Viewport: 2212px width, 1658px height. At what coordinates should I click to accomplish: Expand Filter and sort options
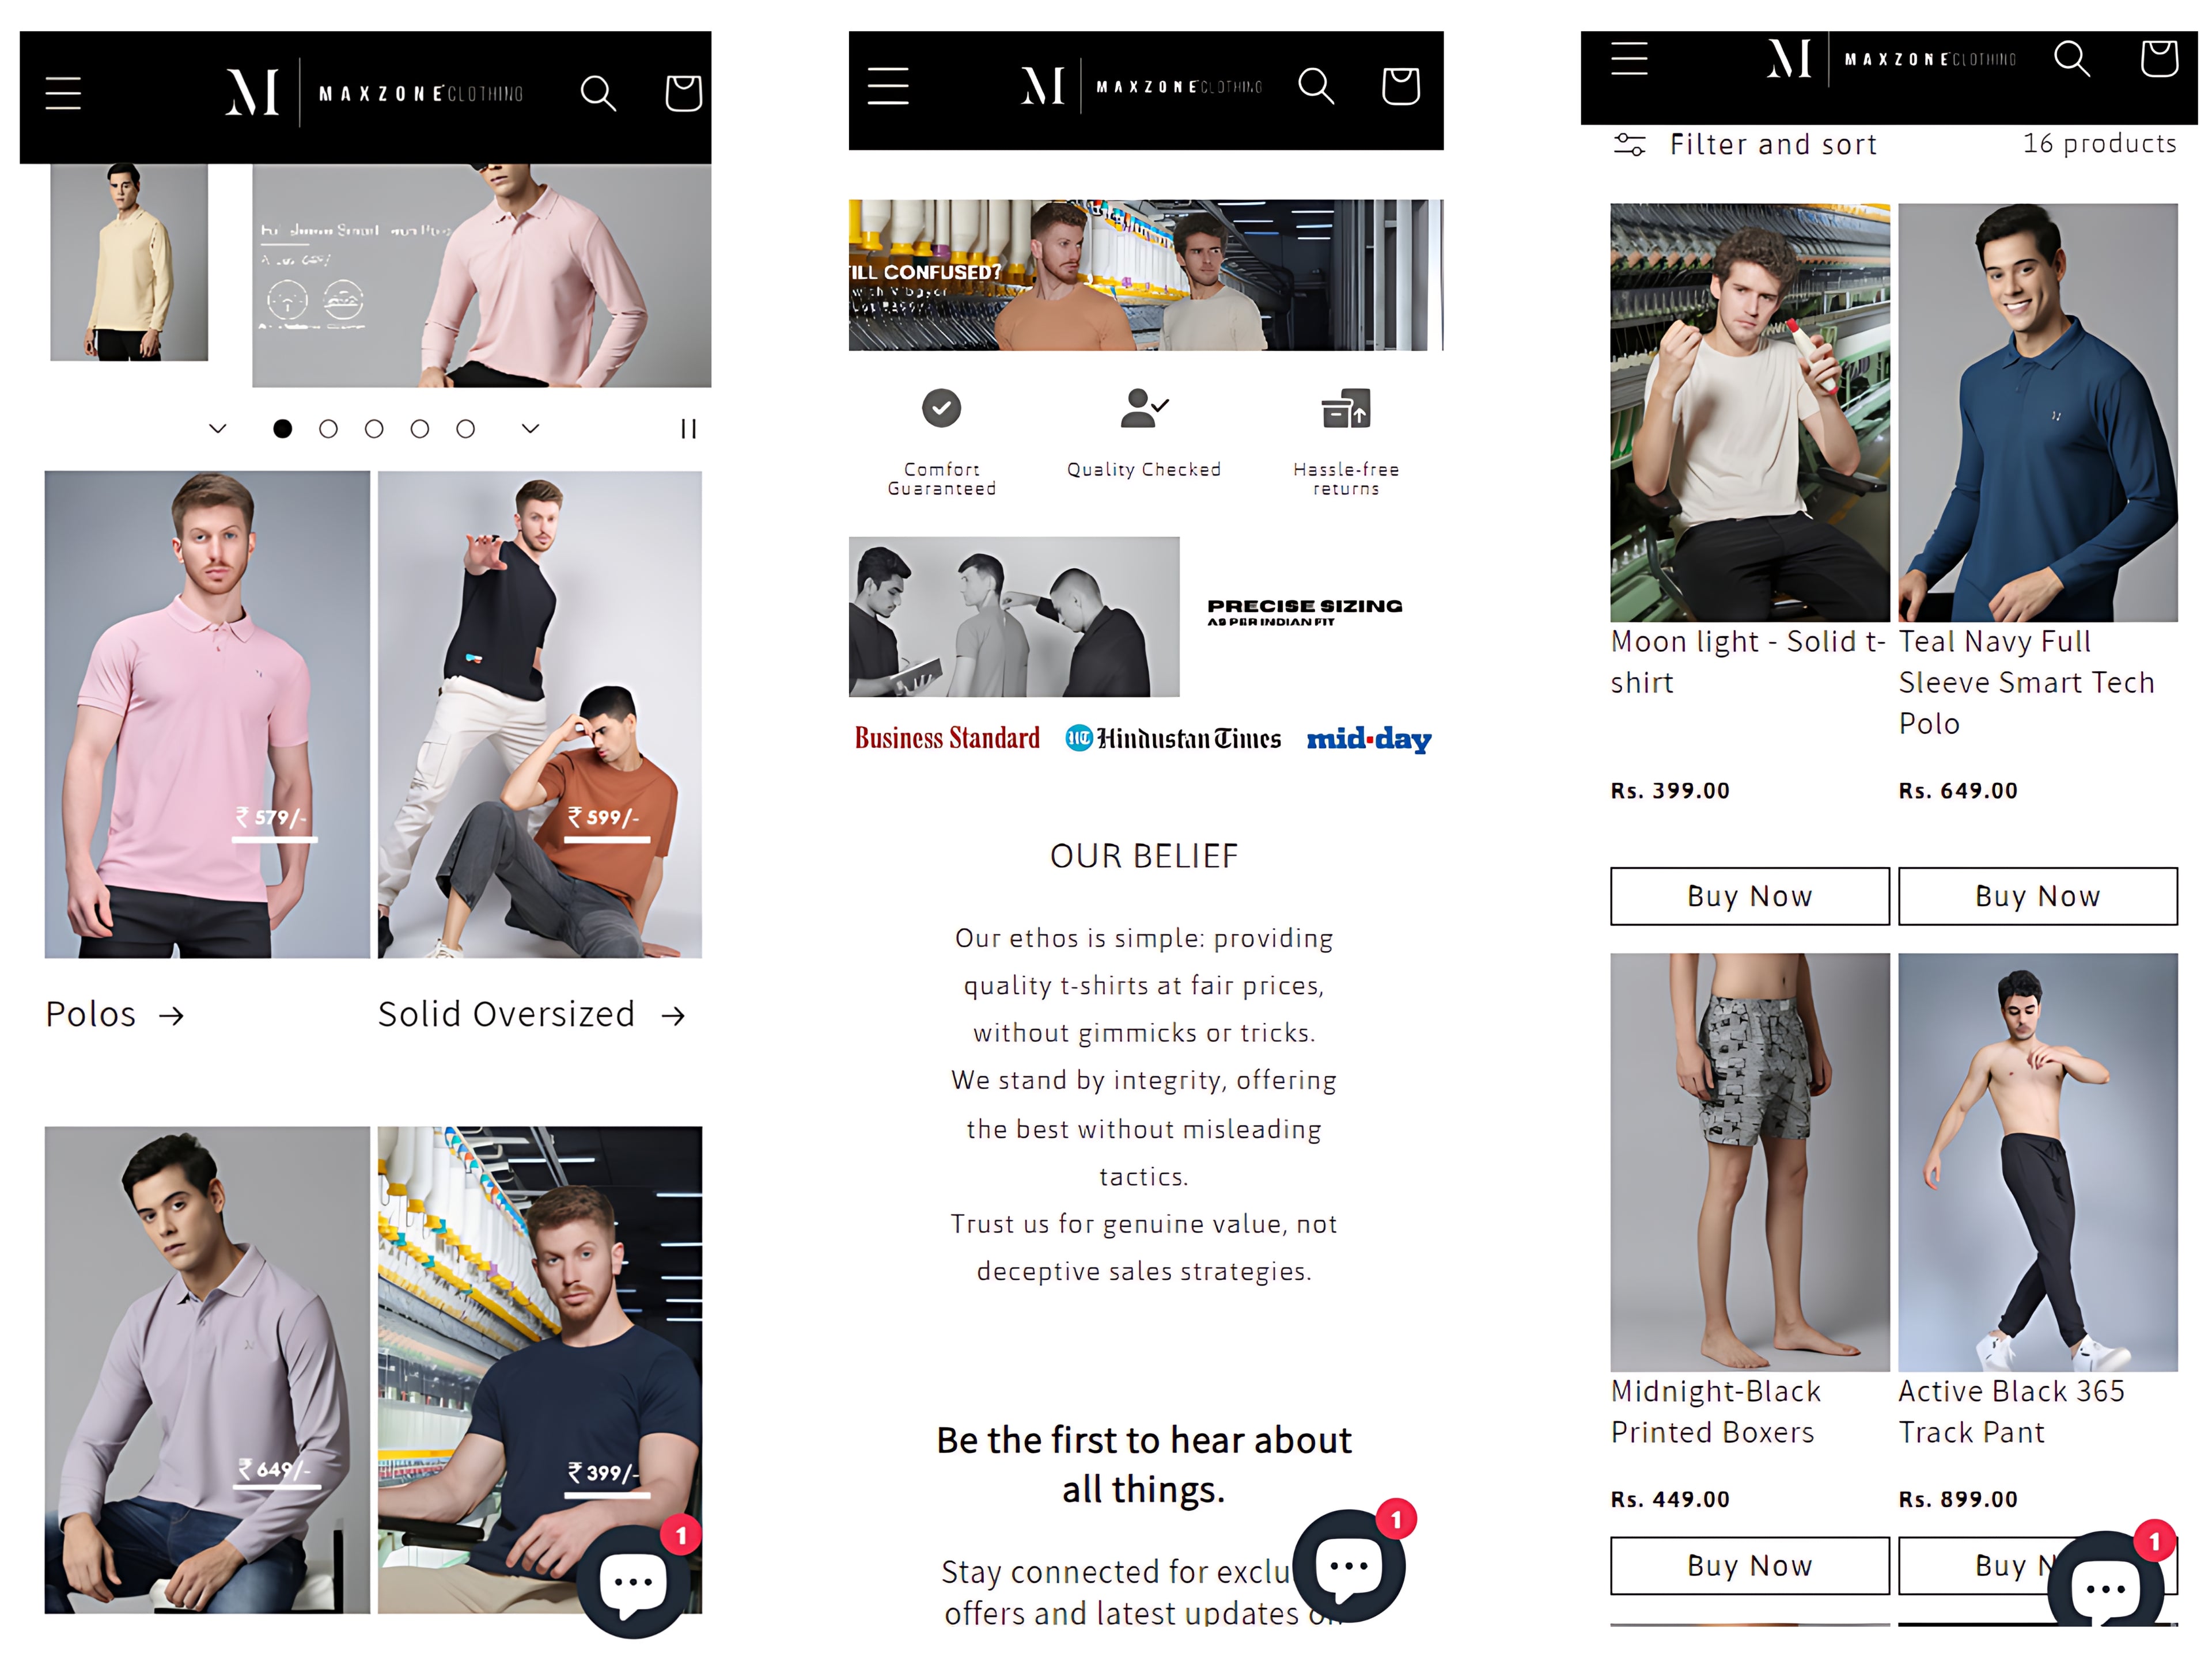point(1745,145)
